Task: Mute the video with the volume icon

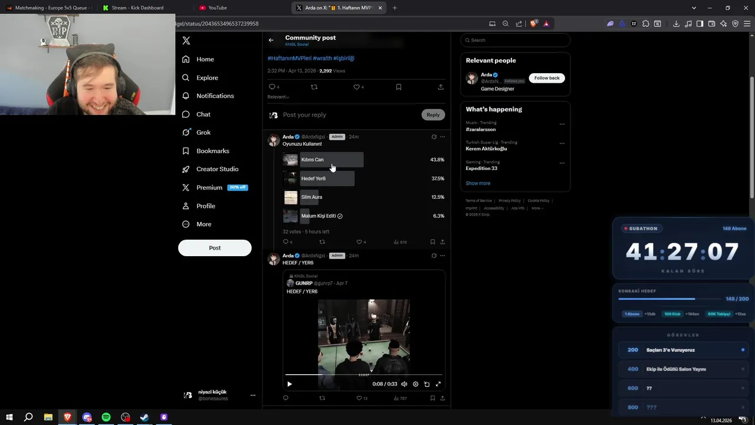Action: click(404, 384)
